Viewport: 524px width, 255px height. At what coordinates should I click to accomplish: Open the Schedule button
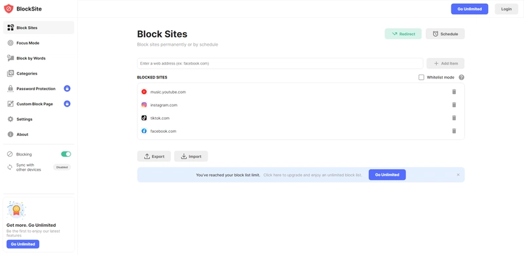pos(445,34)
